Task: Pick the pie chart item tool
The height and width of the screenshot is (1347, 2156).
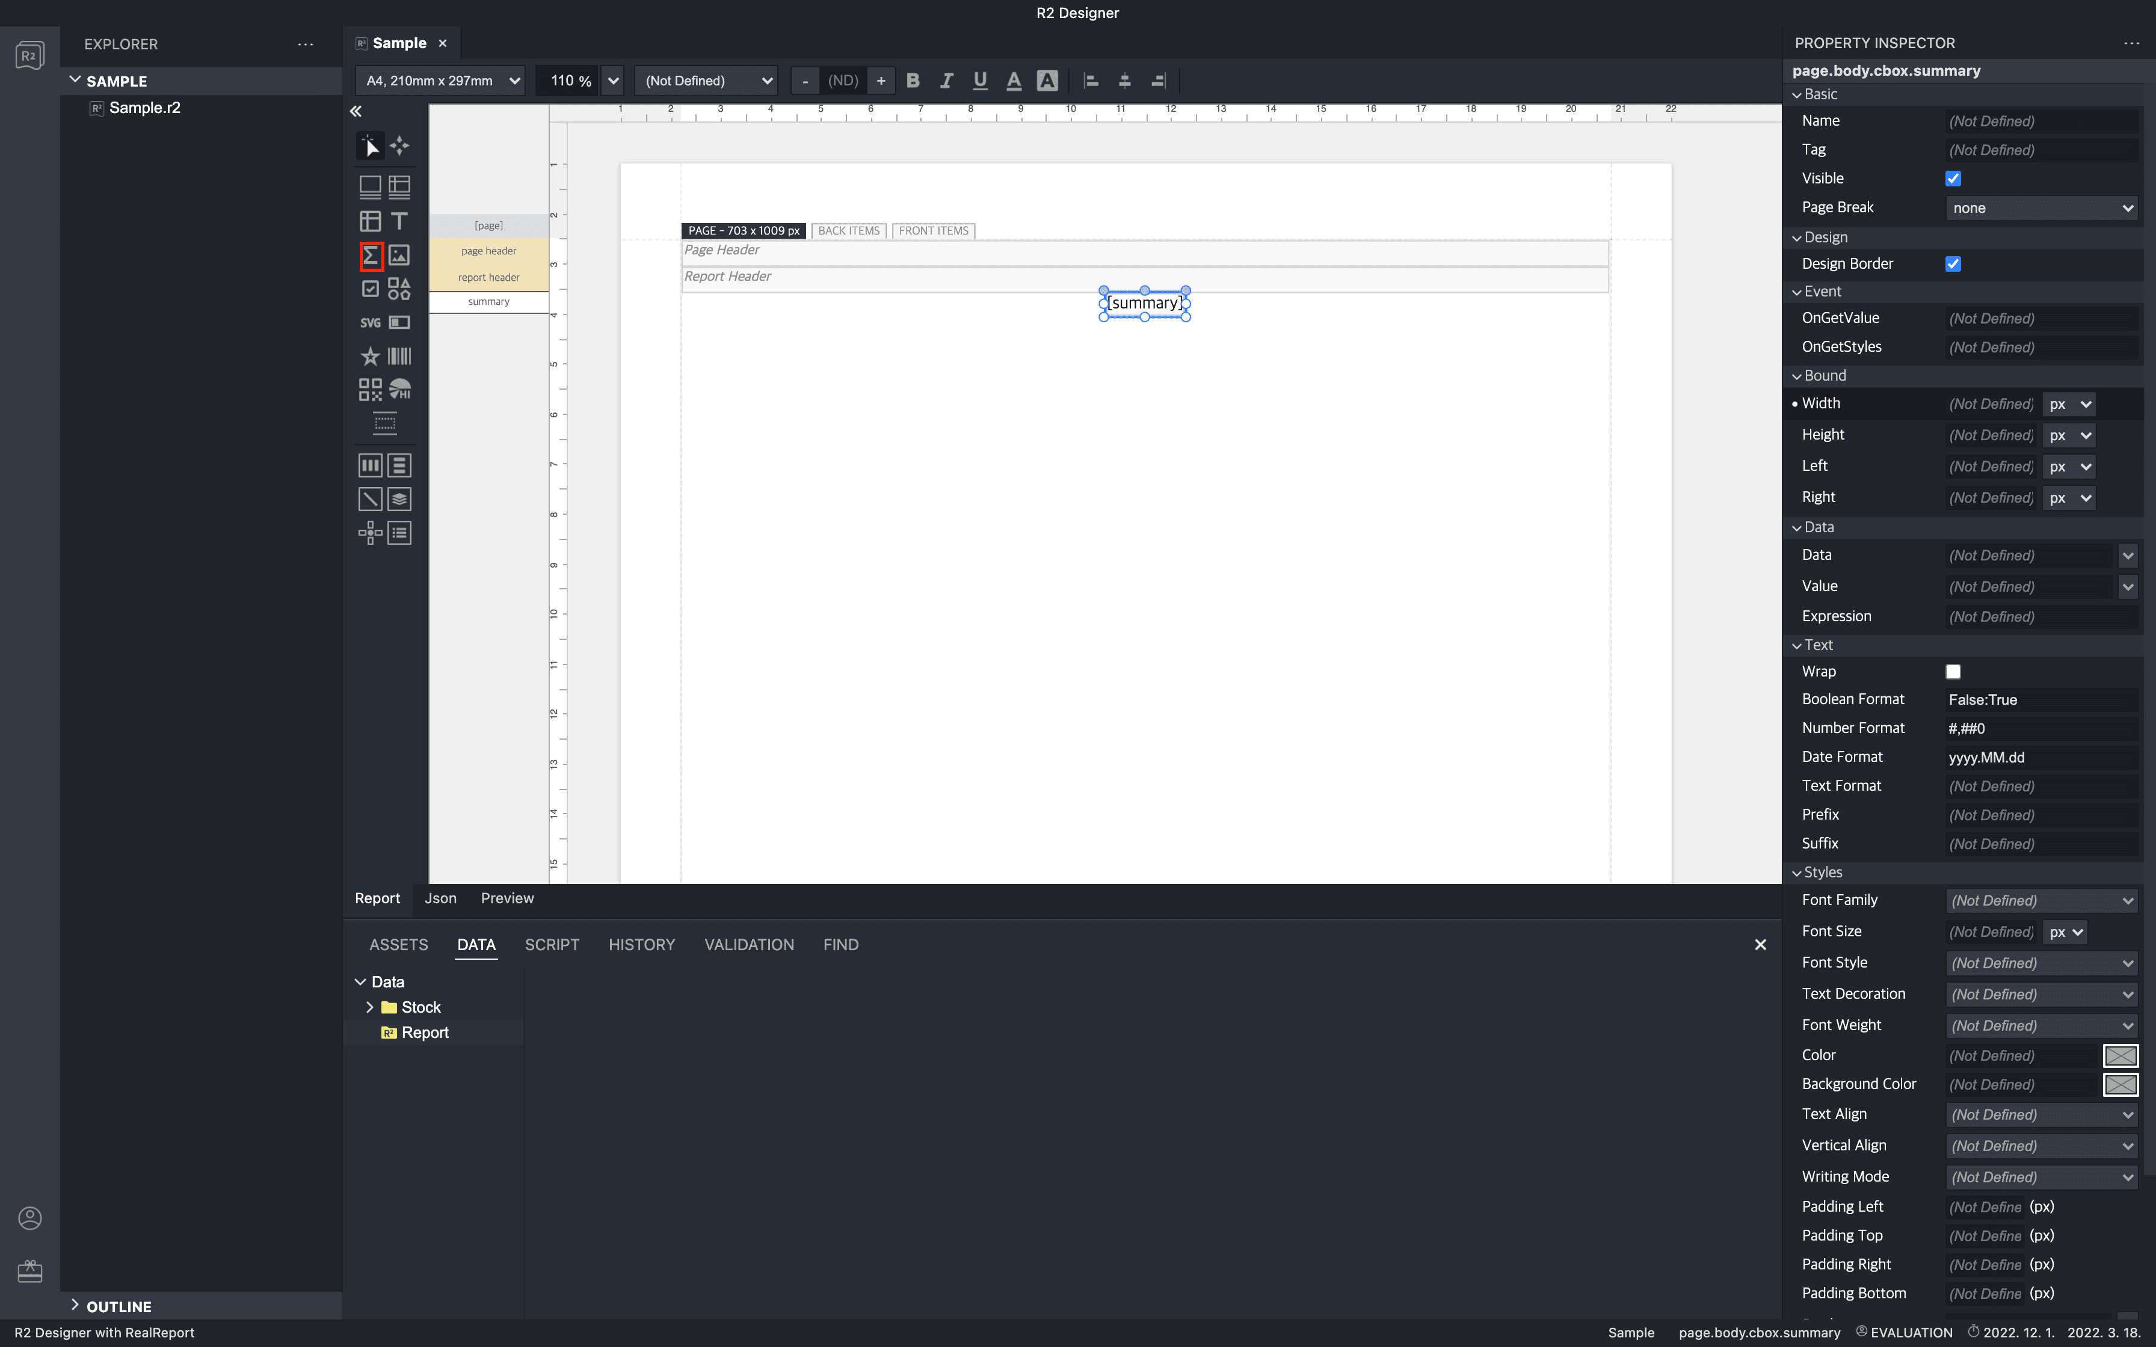Action: [x=399, y=389]
